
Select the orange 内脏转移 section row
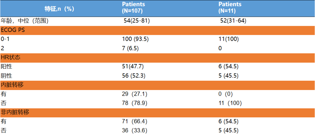coord(157,85)
